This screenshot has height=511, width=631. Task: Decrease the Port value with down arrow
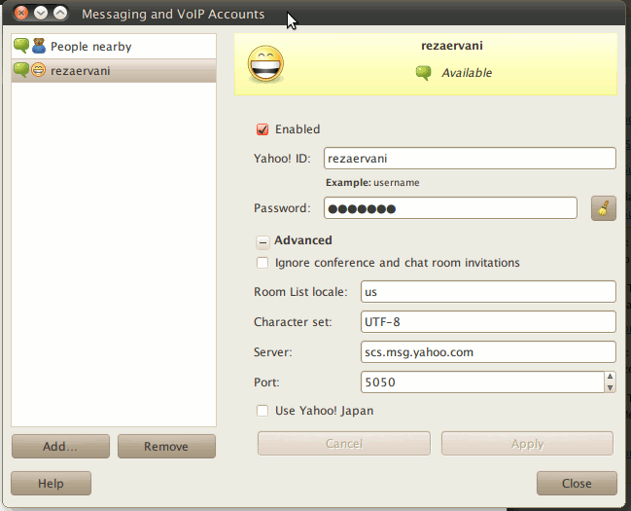pos(610,387)
